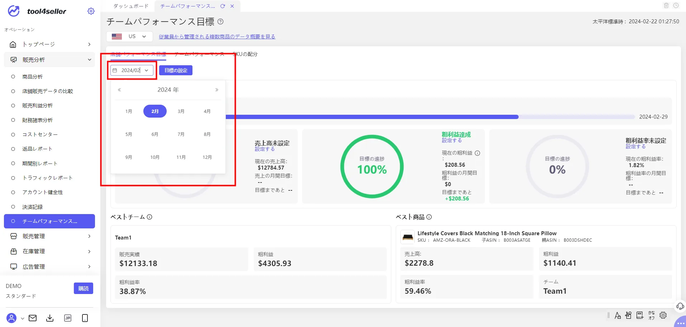Viewport: 686px width, 327px height.
Task: Open the 2024/02 month picker dropdown
Action: [132, 70]
